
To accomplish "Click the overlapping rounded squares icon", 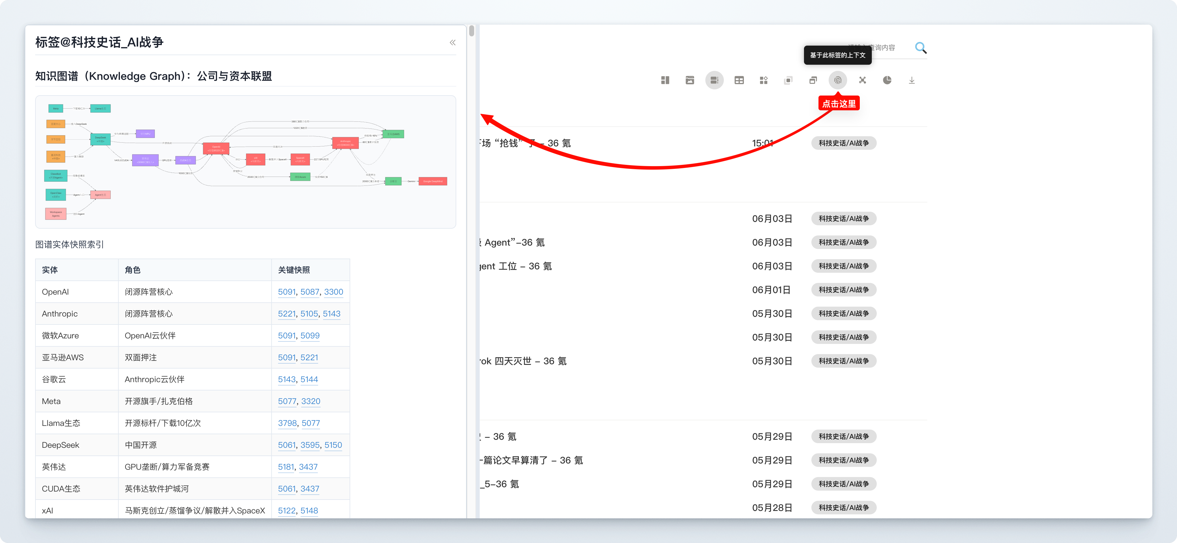I will [789, 80].
